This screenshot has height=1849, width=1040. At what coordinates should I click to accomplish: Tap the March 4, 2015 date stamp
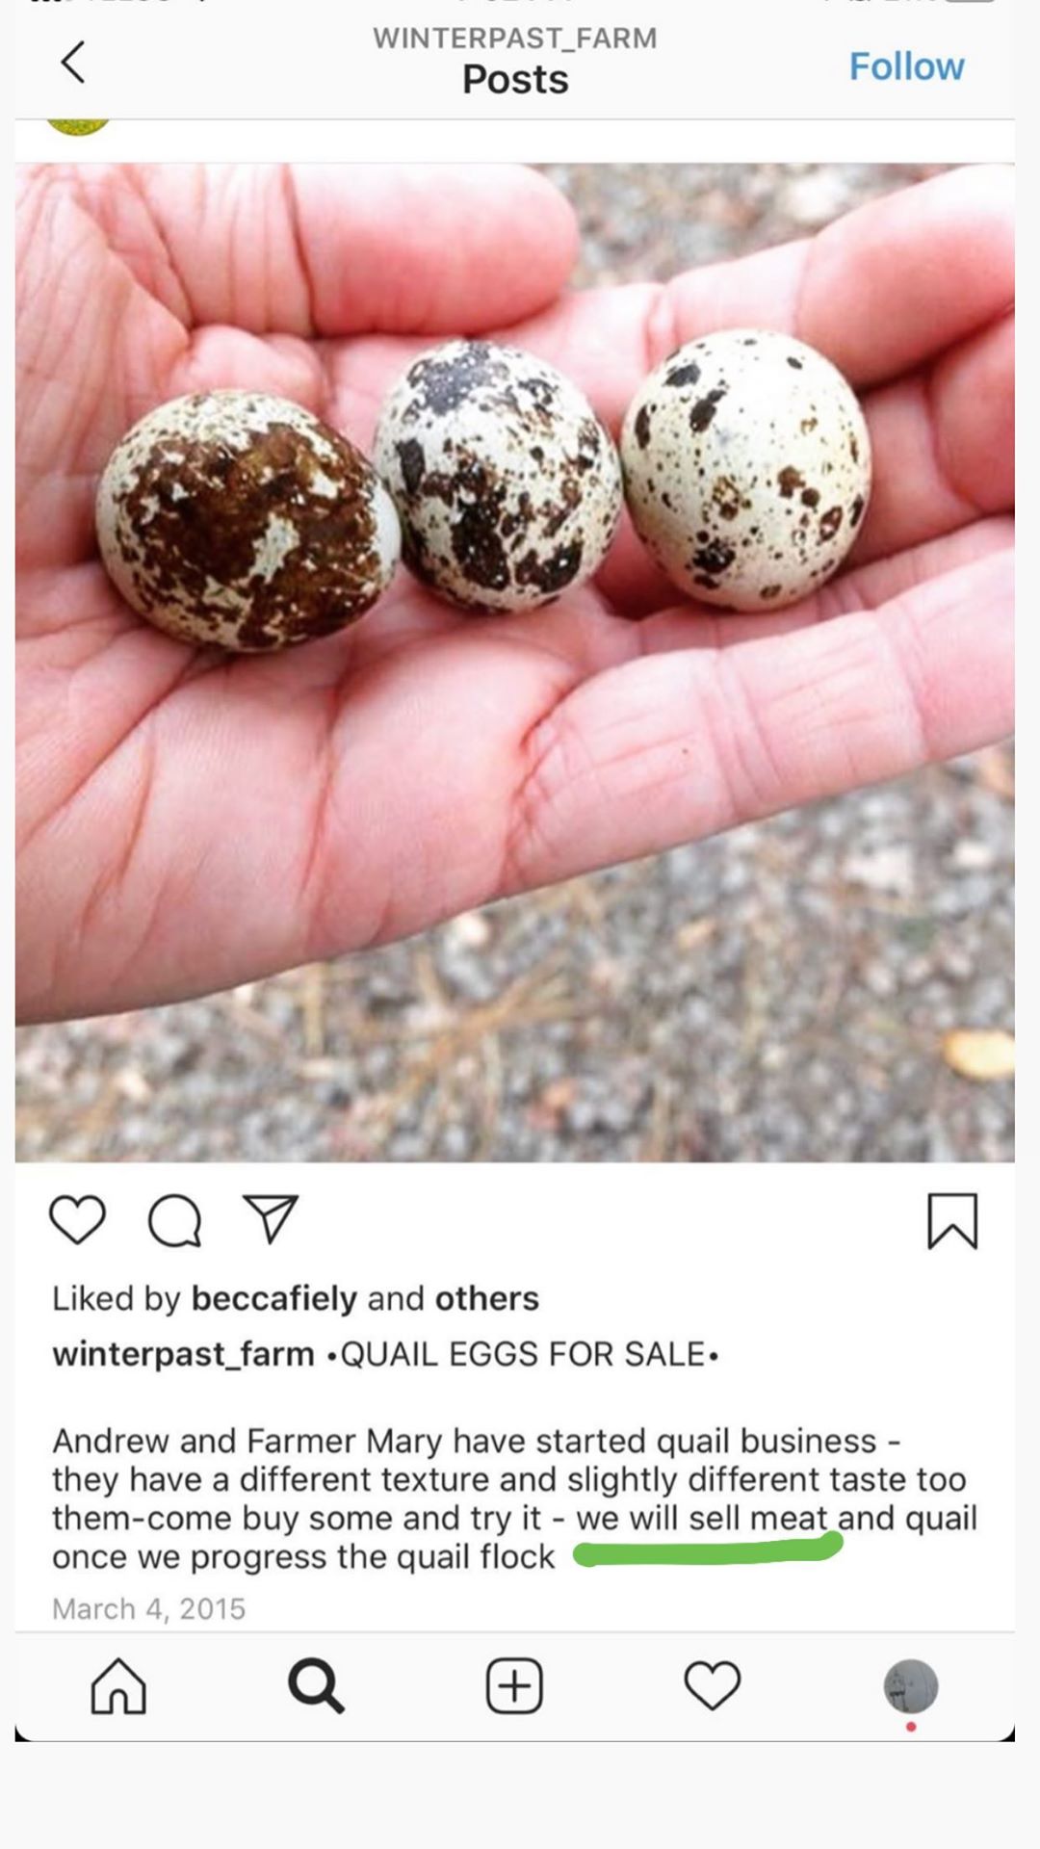(x=149, y=1609)
